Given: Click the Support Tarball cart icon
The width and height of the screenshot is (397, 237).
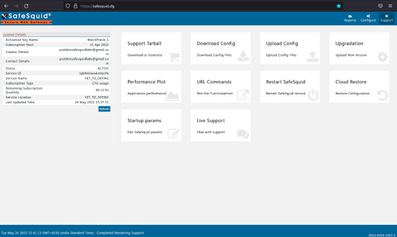Looking at the screenshot, I should click(174, 57).
